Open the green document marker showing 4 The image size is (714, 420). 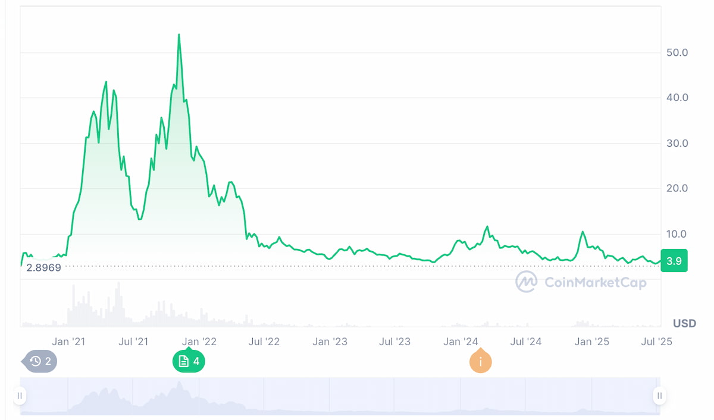coord(189,361)
